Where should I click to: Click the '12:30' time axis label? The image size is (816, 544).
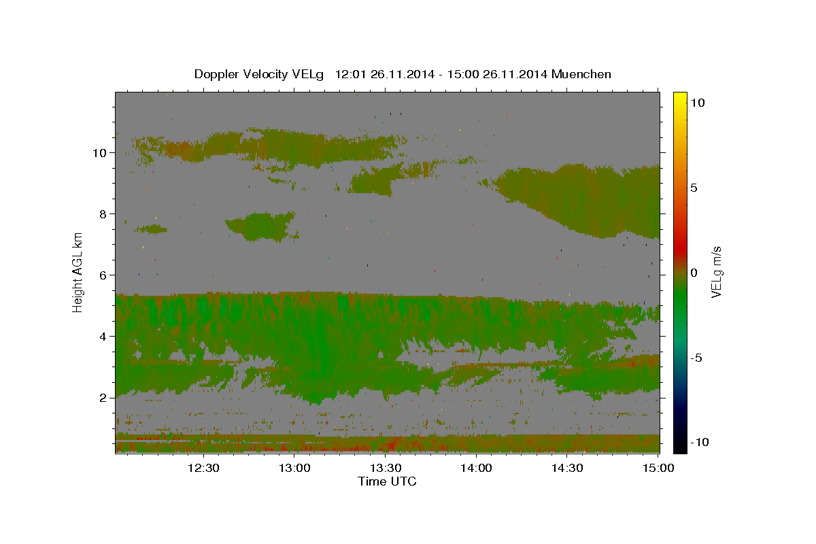203,468
